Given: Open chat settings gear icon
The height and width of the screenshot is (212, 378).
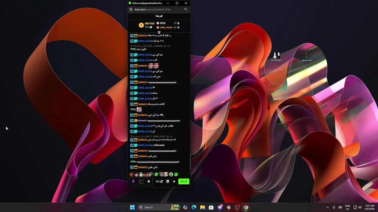Looking at the screenshot, I should pyautogui.click(x=174, y=181).
